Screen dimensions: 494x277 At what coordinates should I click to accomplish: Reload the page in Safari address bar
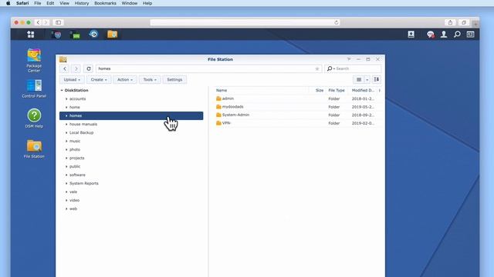click(337, 22)
